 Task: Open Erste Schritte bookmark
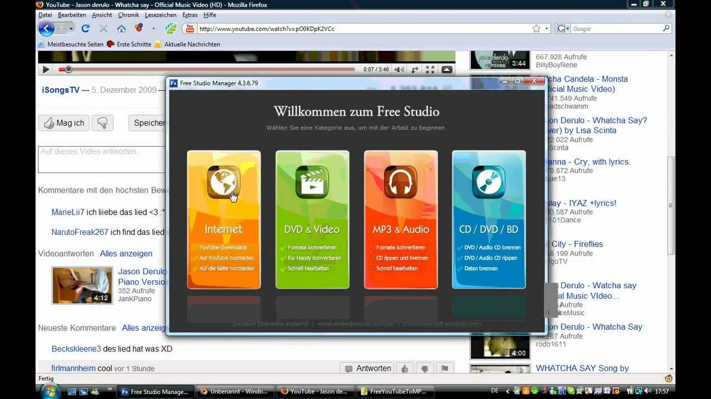click(x=129, y=44)
